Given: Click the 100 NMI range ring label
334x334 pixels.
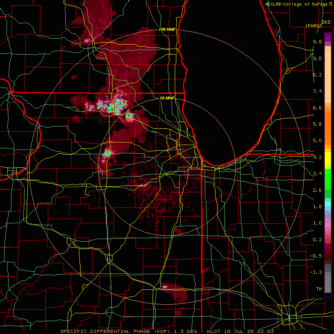Looking at the screenshot, I should [167, 29].
